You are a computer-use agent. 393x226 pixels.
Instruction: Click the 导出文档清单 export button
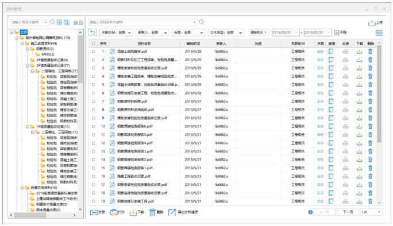(183, 212)
